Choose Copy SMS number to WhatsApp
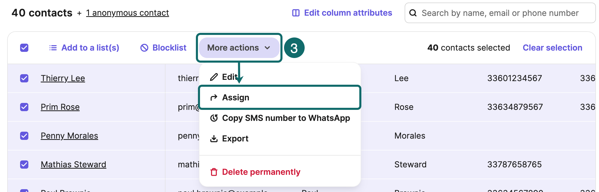Screen dimensions: 599x192 pyautogui.click(x=286, y=118)
